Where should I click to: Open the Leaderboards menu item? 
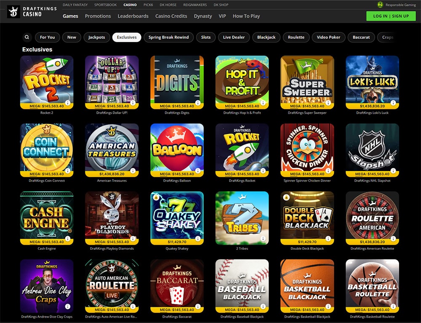pyautogui.click(x=133, y=16)
